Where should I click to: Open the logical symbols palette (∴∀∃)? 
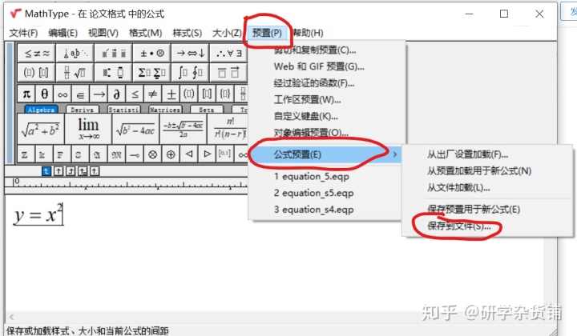228,54
